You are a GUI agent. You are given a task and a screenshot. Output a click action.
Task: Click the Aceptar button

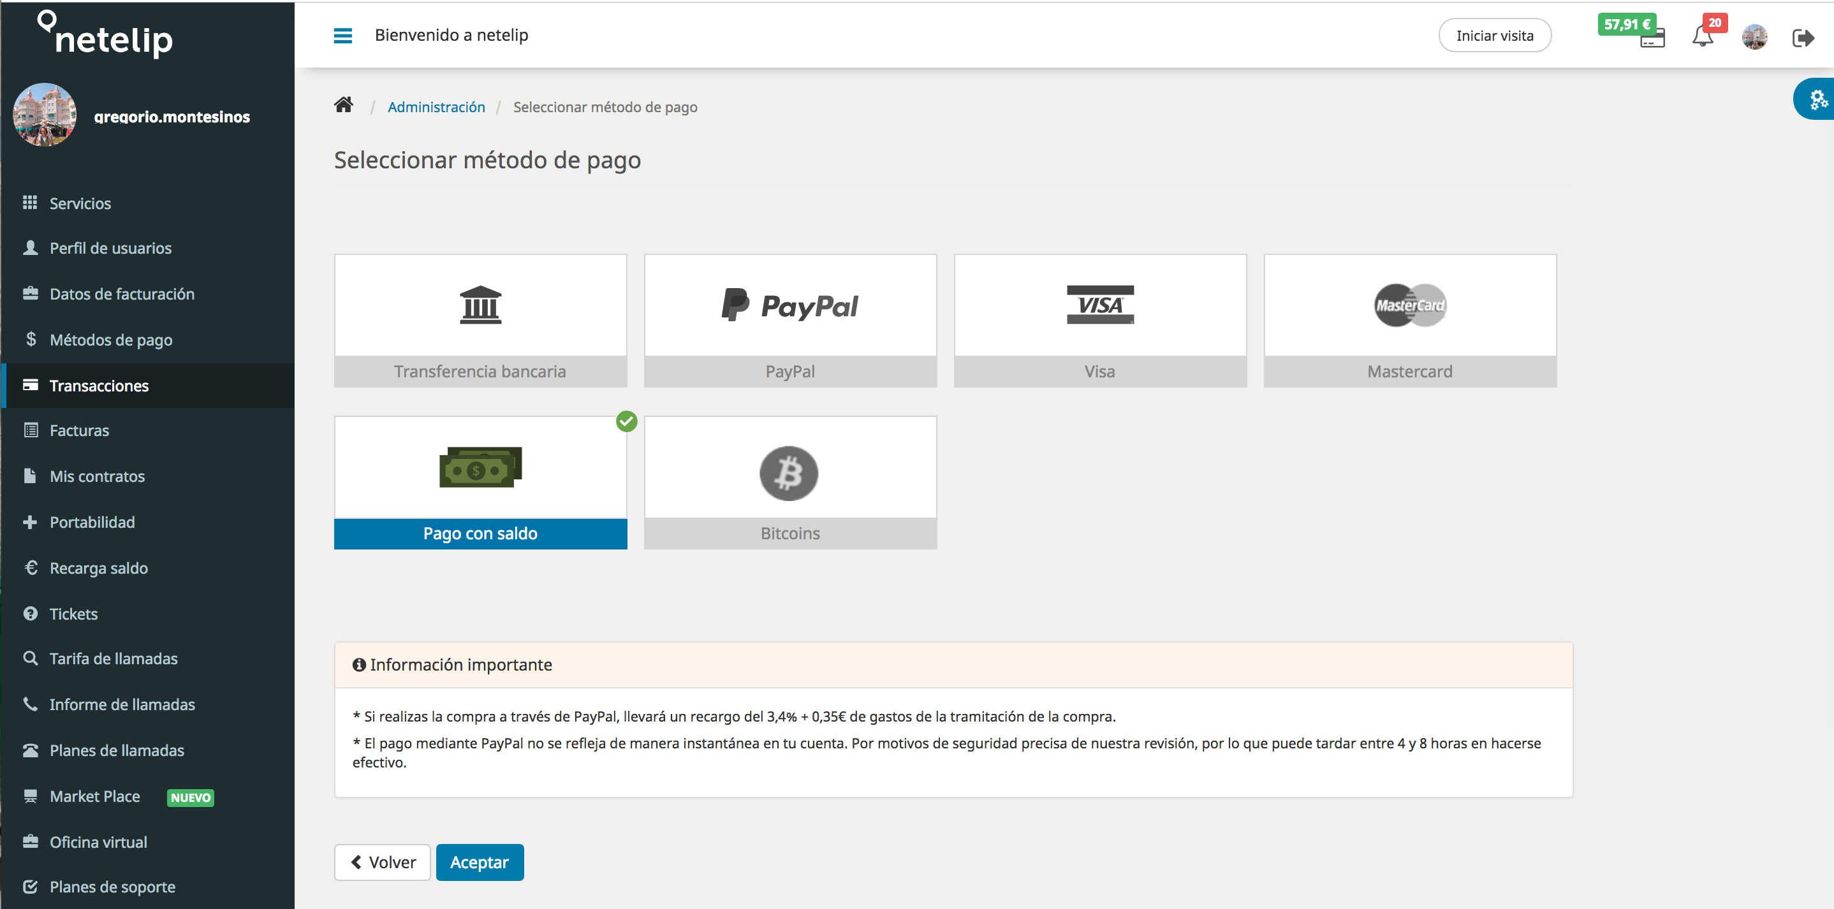(480, 862)
